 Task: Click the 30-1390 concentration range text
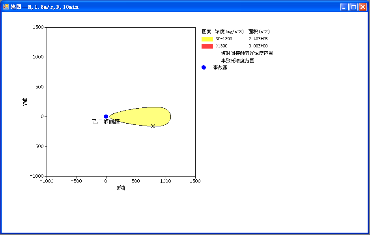click(x=224, y=39)
